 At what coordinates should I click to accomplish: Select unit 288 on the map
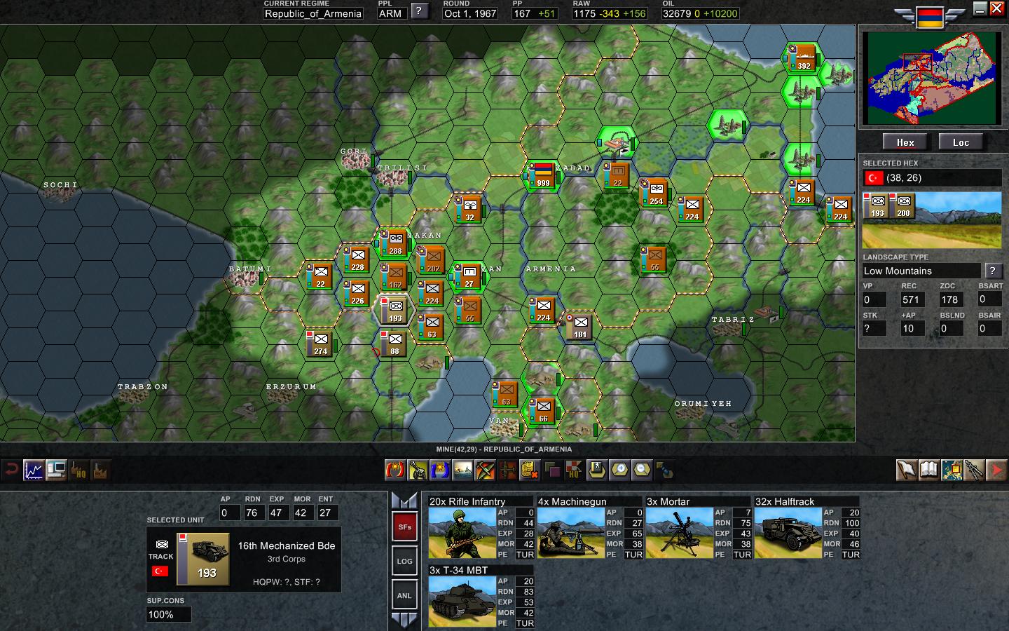[395, 243]
